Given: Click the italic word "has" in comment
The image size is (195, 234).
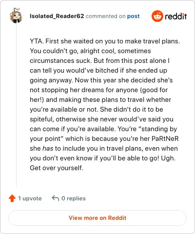Looking at the screenshot, I should pyautogui.click(x=48, y=148).
